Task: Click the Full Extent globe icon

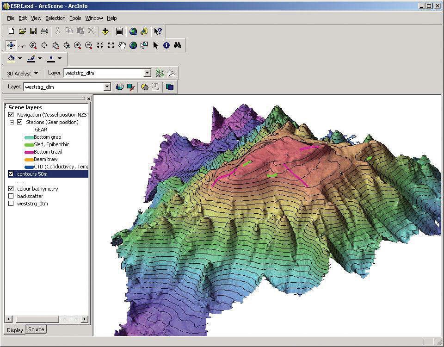Action: (133, 45)
